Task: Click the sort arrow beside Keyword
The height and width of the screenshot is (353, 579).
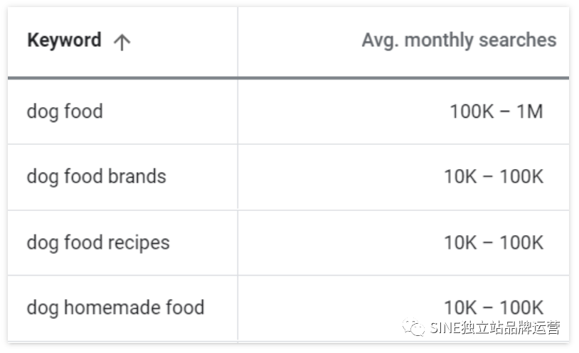Action: coord(122,42)
